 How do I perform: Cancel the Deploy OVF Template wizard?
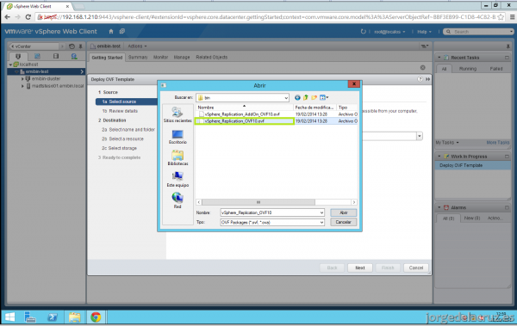(x=416, y=268)
